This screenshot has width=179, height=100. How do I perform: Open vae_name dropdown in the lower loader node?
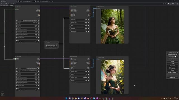tap(27, 70)
